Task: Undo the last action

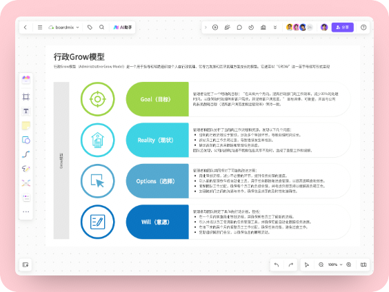Action: tap(277, 264)
